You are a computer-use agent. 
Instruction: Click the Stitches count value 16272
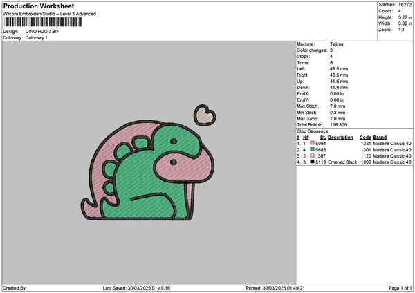pos(405,4)
